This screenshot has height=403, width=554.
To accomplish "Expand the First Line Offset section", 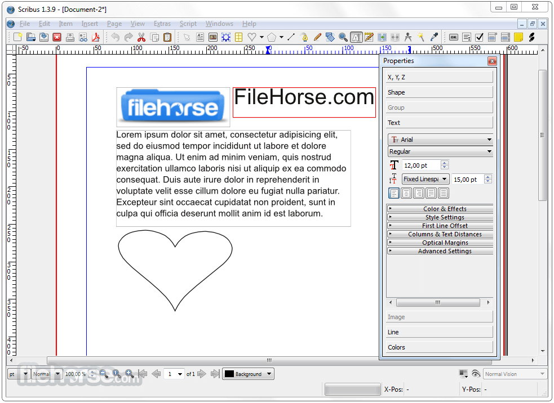I will [440, 226].
